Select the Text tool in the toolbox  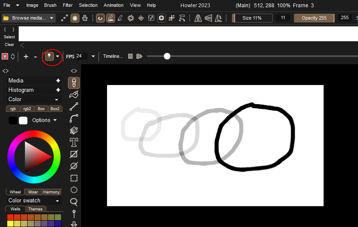[74, 142]
